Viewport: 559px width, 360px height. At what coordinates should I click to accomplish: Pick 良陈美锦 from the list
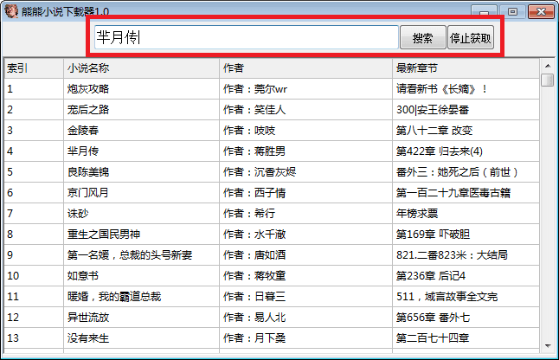[x=88, y=171]
